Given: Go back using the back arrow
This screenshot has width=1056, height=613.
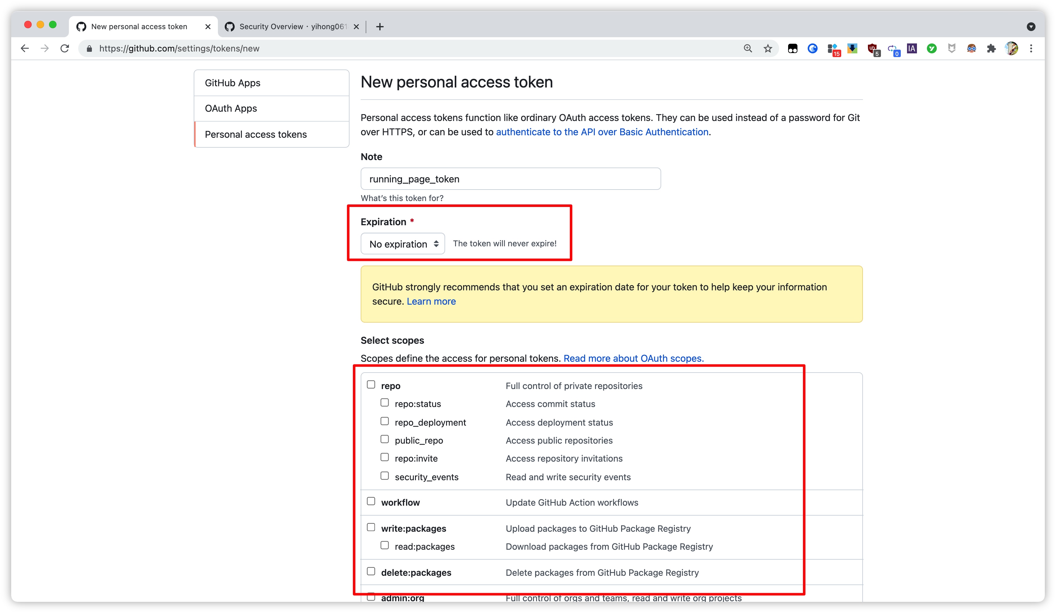Looking at the screenshot, I should (x=25, y=49).
